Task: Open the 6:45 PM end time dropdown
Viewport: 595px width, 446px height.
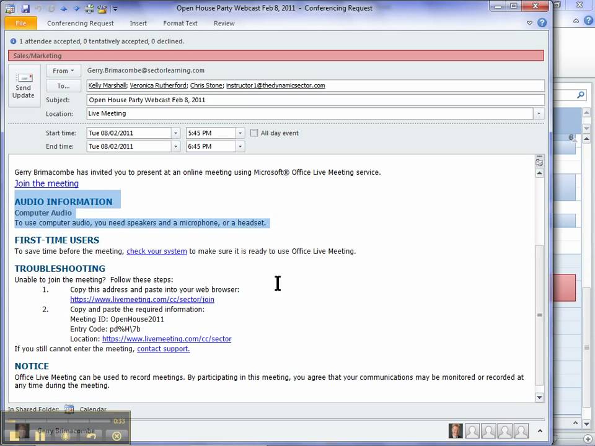Action: [x=240, y=146]
